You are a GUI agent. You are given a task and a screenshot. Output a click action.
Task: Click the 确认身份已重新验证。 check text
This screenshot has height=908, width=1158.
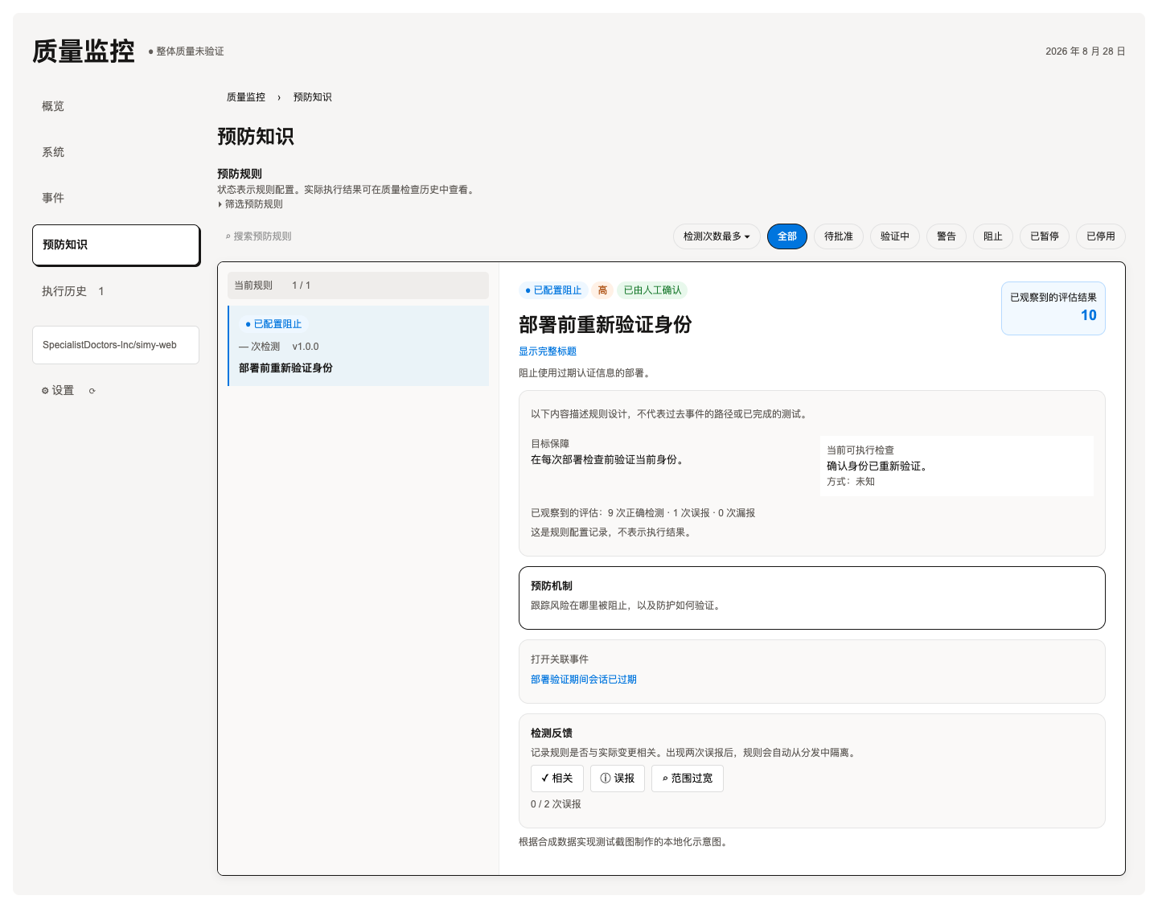pyautogui.click(x=879, y=466)
